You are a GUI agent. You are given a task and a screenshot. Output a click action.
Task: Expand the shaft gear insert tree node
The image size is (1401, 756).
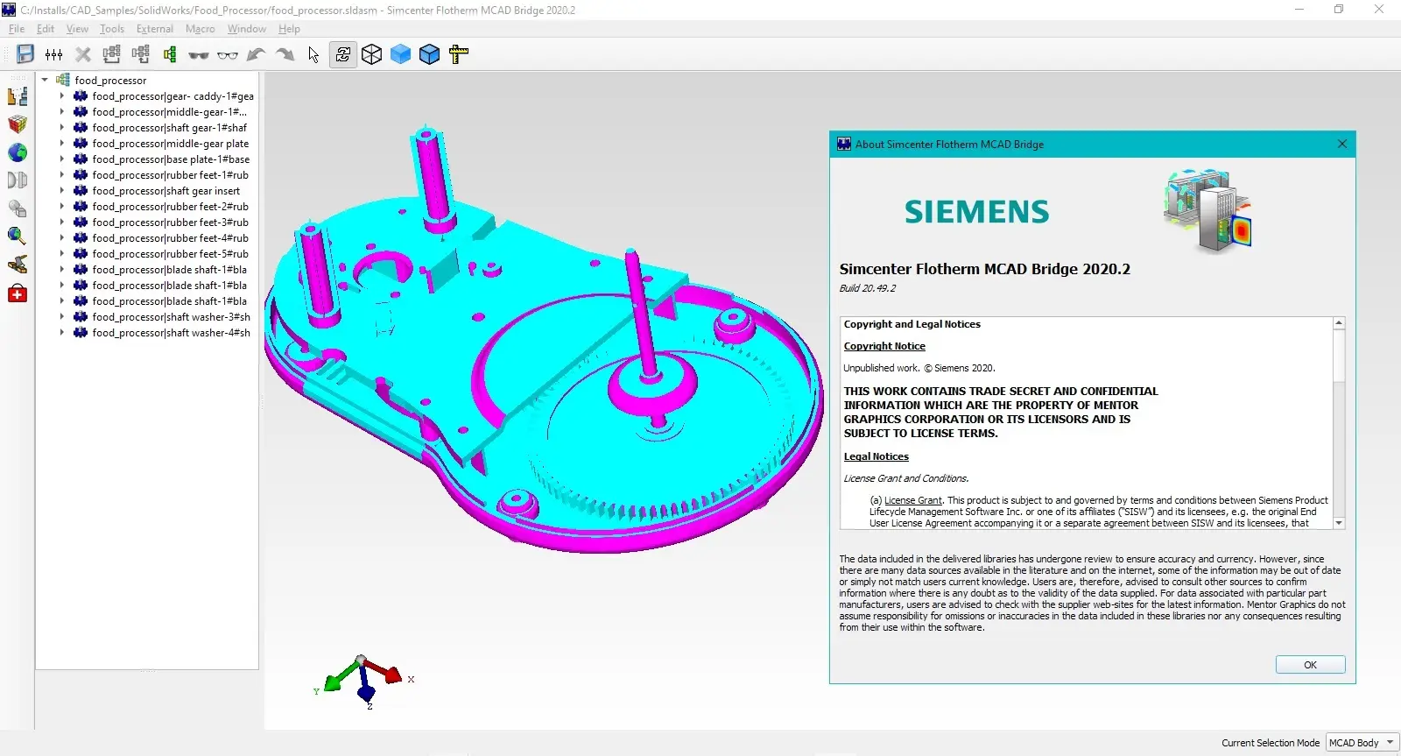61,191
